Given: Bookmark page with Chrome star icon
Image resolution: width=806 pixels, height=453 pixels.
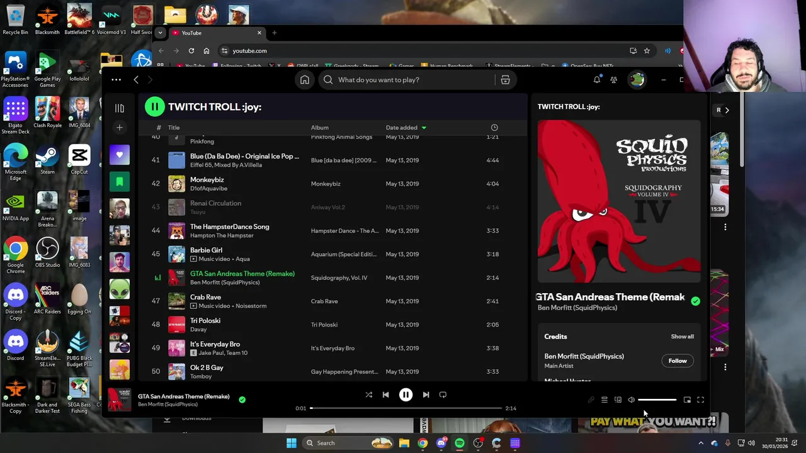Looking at the screenshot, I should click(x=647, y=51).
